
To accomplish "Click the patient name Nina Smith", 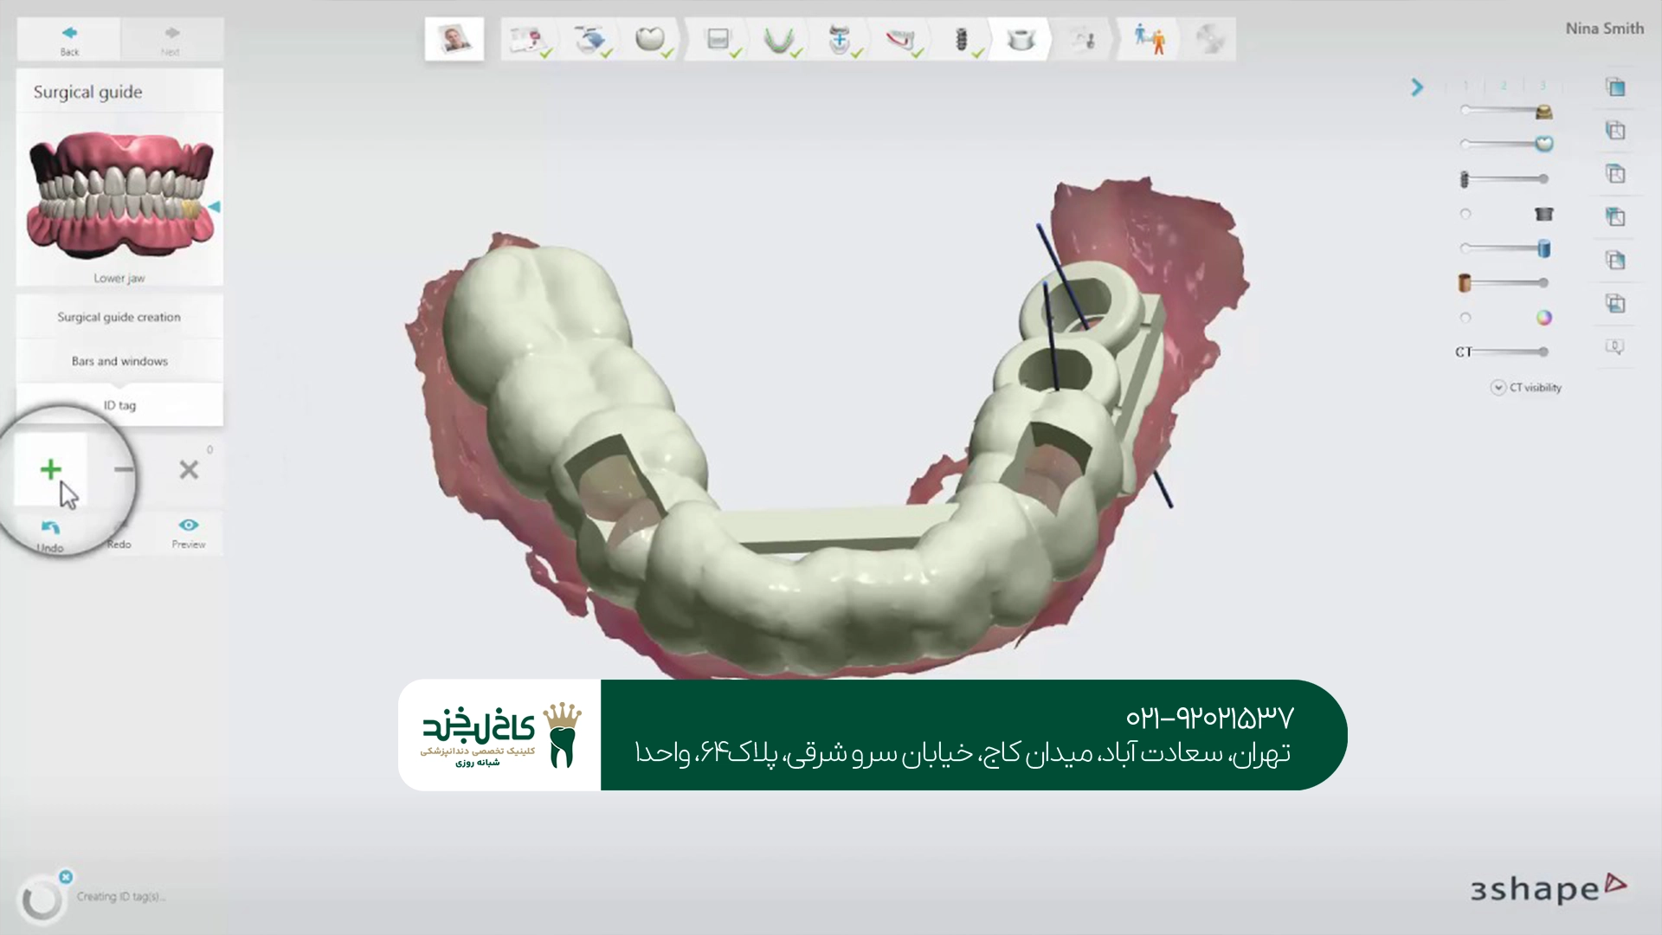I will coord(1604,29).
